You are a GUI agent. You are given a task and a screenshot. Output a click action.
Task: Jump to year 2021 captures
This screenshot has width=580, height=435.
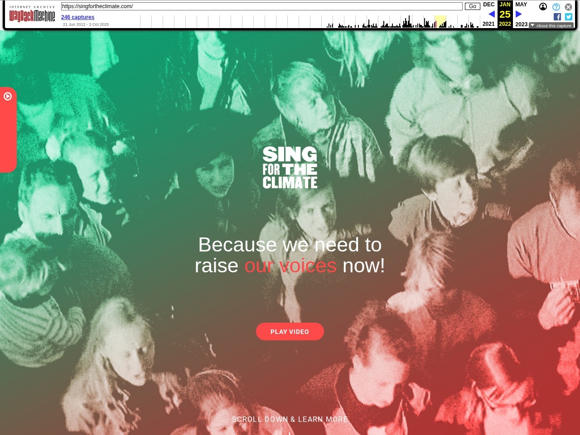click(x=488, y=24)
